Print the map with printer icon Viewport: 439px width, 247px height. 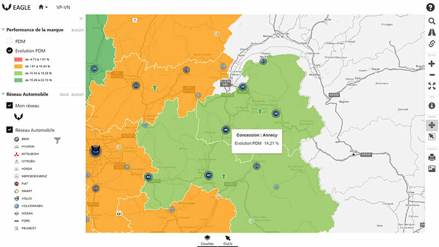(x=432, y=157)
